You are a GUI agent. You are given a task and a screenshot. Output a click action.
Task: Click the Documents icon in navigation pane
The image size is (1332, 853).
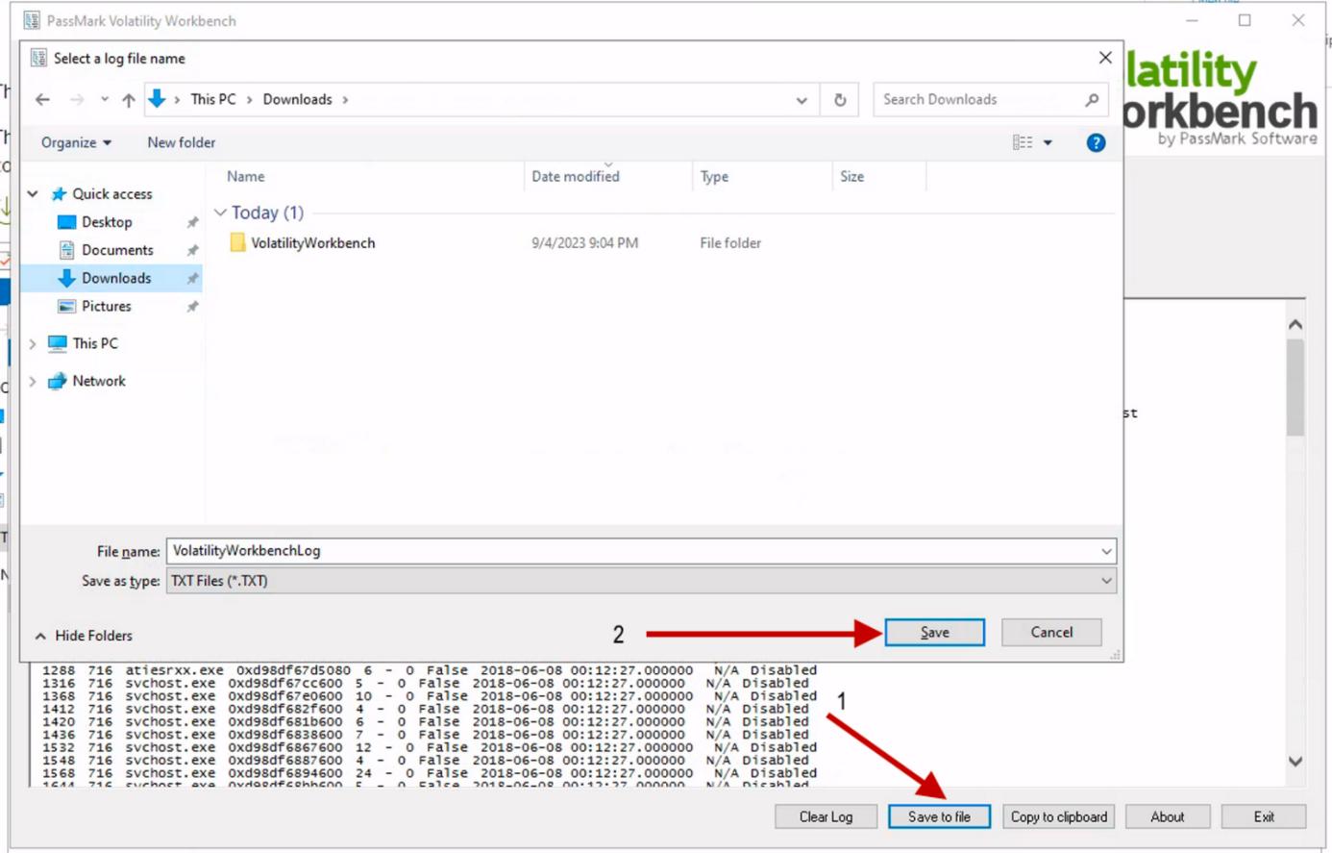coord(66,250)
